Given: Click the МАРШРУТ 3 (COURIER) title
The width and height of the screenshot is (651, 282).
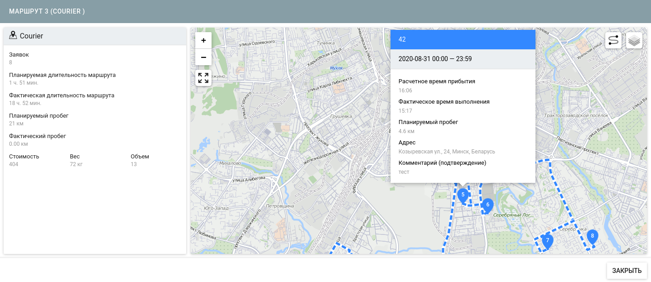Looking at the screenshot, I should [47, 11].
